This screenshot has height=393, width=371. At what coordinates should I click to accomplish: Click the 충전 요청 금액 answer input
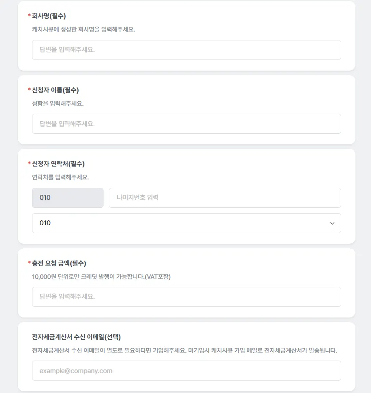pyautogui.click(x=186, y=297)
